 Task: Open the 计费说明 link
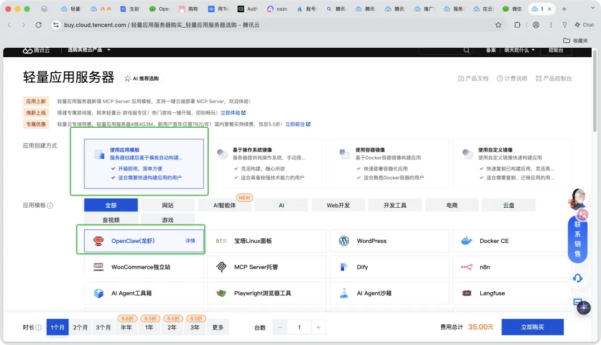coord(512,78)
